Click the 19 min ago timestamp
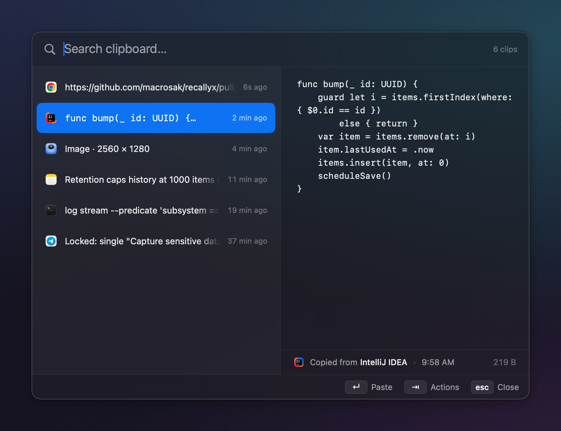This screenshot has width=561, height=431. 247,210
